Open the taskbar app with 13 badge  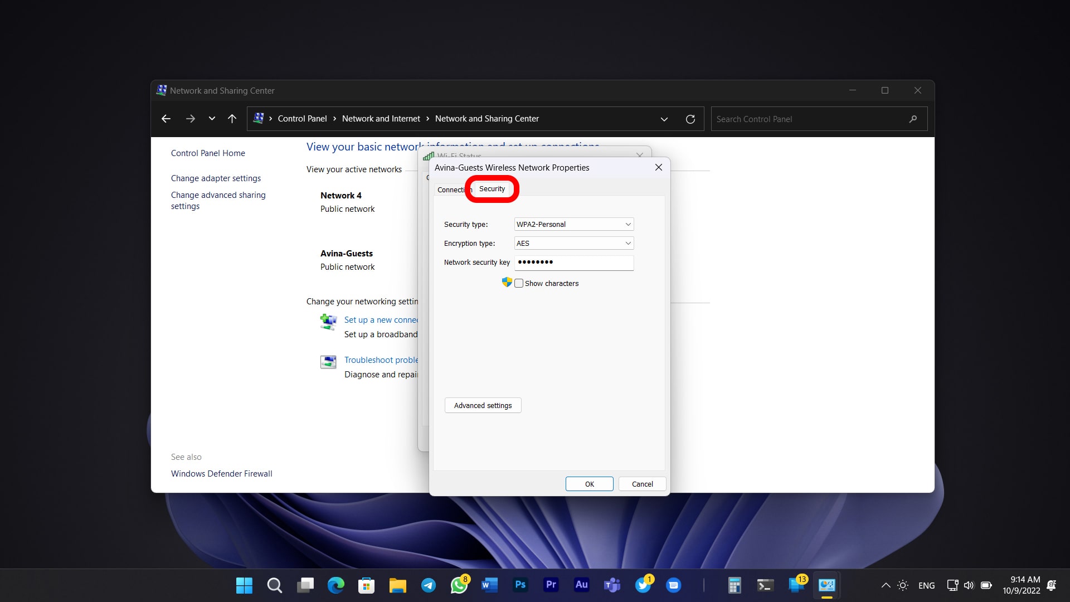coord(796,585)
